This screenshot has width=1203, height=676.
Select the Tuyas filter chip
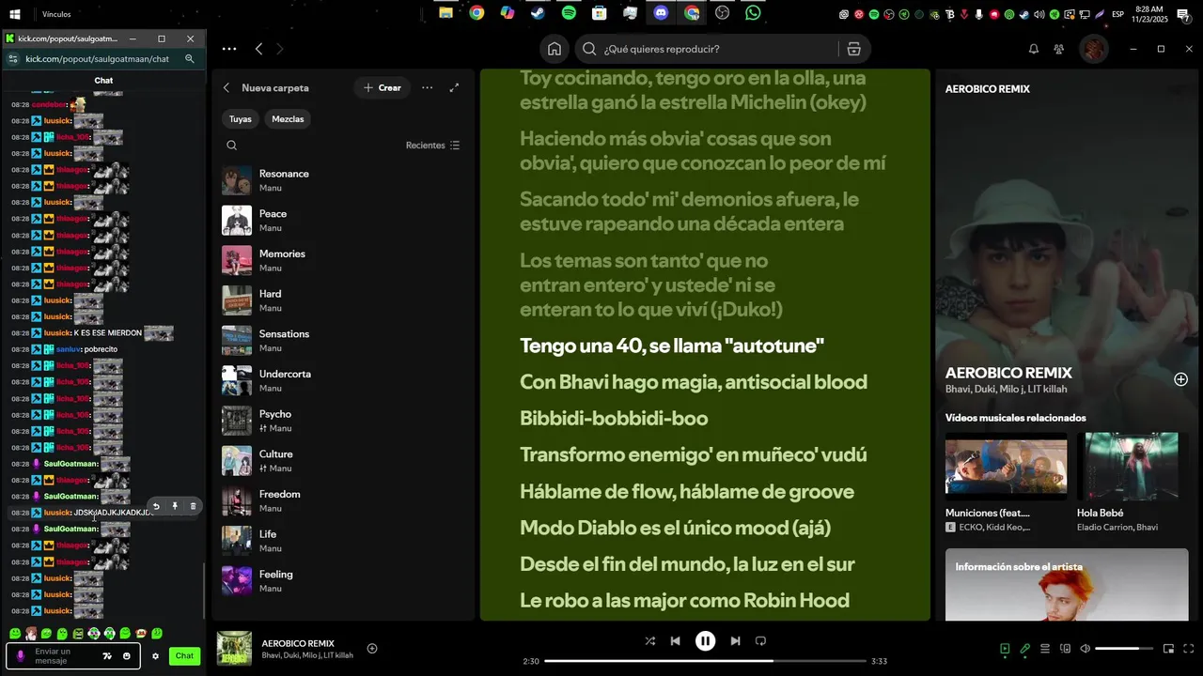coord(241,119)
